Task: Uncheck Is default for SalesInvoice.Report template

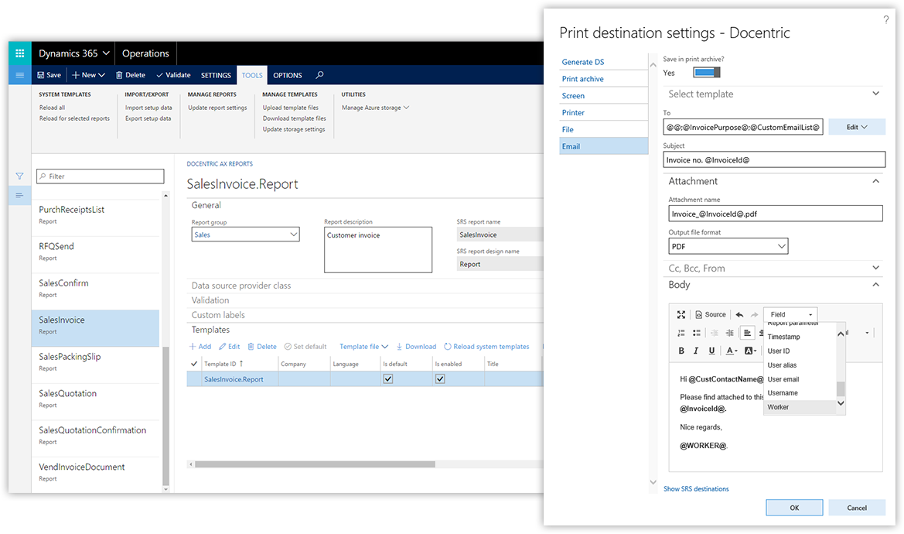Action: [388, 379]
